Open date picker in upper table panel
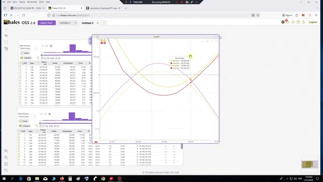Image resolution: width=323 pixels, height=182 pixels. [x=51, y=58]
